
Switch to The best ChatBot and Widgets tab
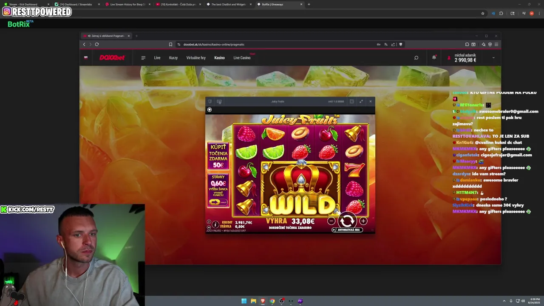[229, 4]
